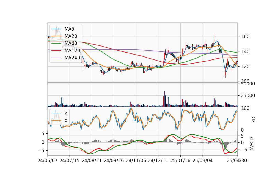Click the purple MA240 legend line sample
264x189 pixels.
tap(56, 58)
